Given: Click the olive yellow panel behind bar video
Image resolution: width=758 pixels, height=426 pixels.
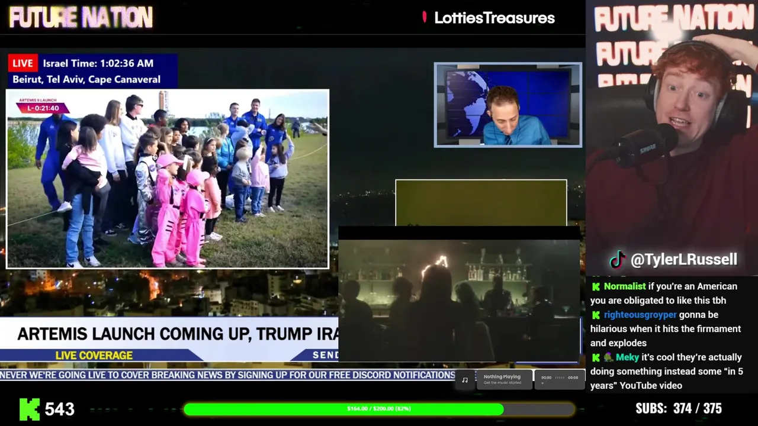Looking at the screenshot, I should pyautogui.click(x=481, y=202).
